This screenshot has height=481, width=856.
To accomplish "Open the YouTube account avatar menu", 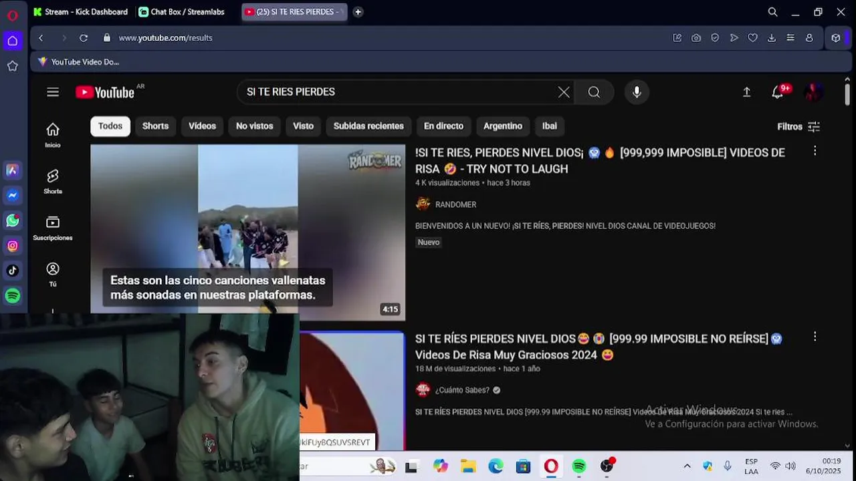I will coord(813,92).
